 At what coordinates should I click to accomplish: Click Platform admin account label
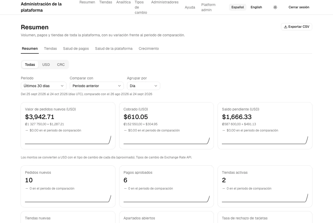click(x=208, y=7)
